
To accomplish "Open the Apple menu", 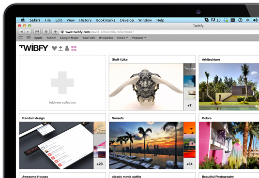I will coord(23,20).
